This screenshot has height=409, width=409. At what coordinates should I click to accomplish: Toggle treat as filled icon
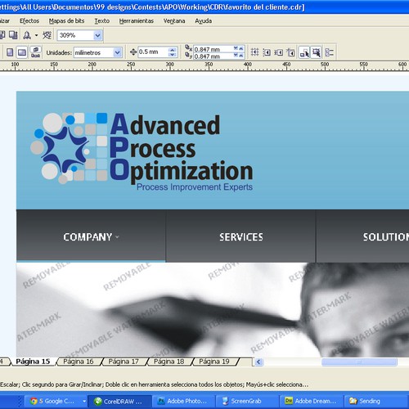pos(317,52)
